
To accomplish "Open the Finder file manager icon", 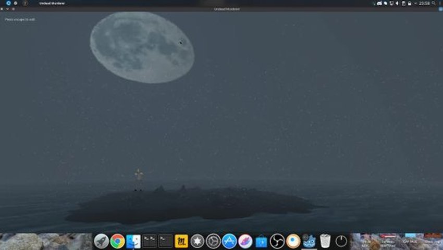I will tap(133, 241).
